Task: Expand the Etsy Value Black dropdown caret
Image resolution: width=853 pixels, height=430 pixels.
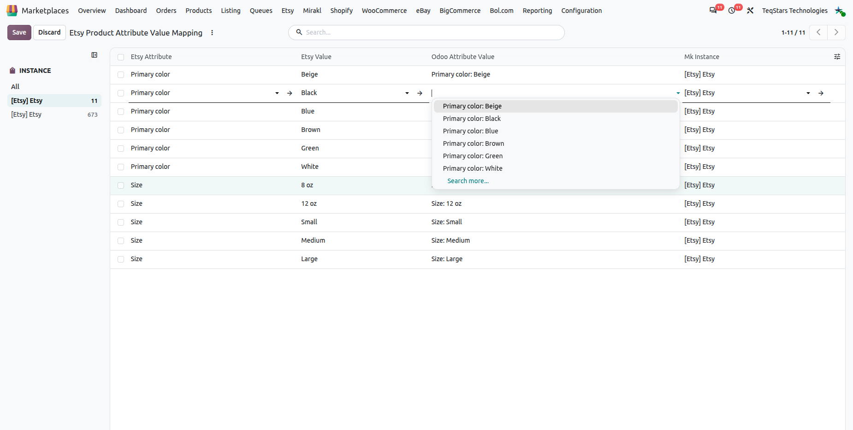Action: pos(407,93)
